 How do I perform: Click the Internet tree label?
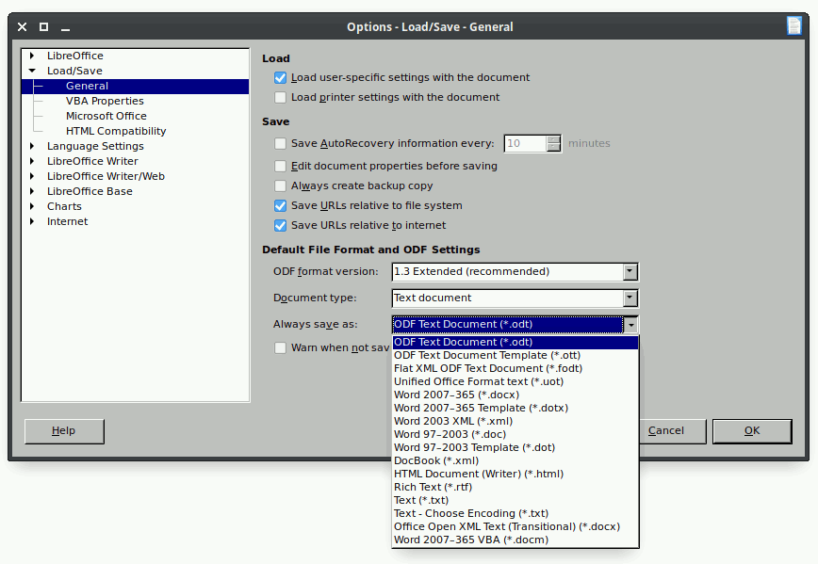[x=67, y=221]
